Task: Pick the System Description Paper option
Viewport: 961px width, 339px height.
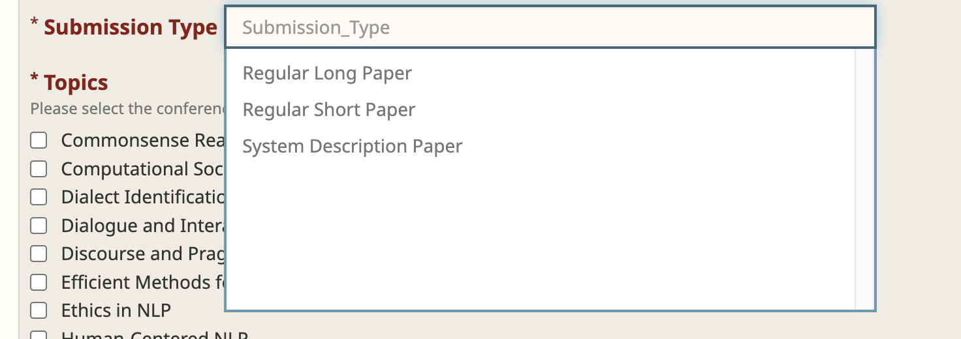Action: click(352, 146)
